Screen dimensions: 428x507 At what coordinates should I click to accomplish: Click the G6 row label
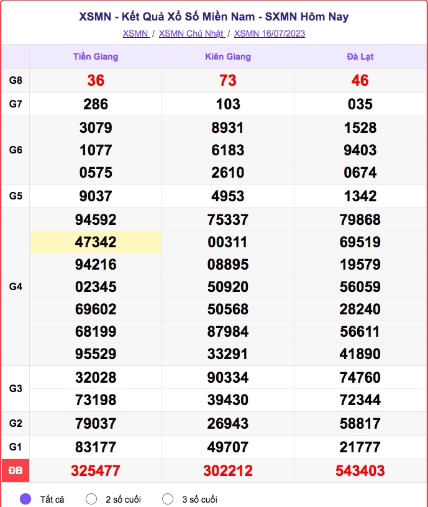16,150
